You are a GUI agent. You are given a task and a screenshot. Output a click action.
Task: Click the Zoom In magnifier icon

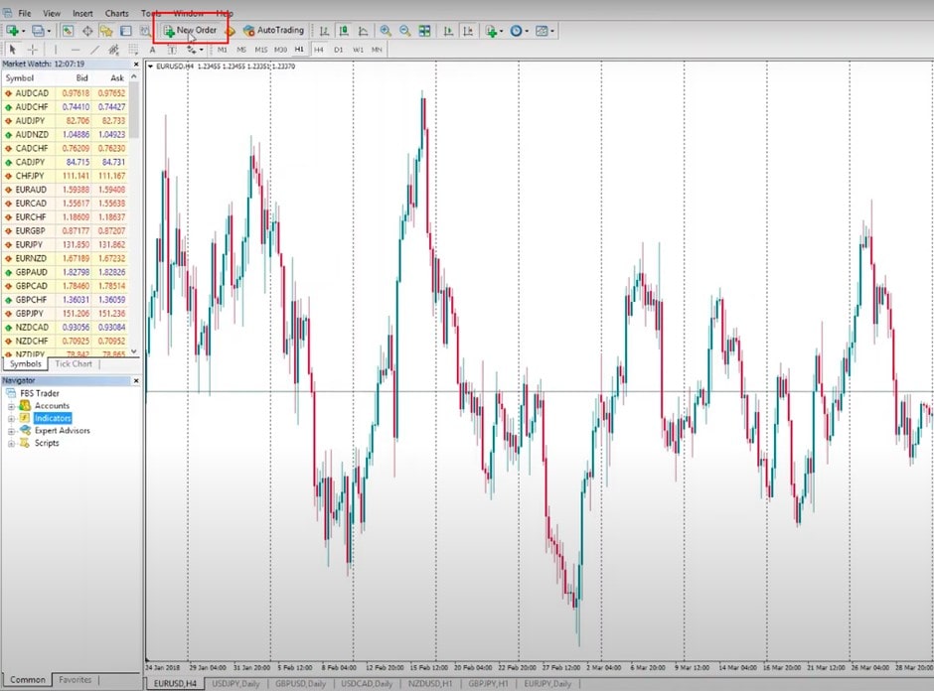(386, 31)
